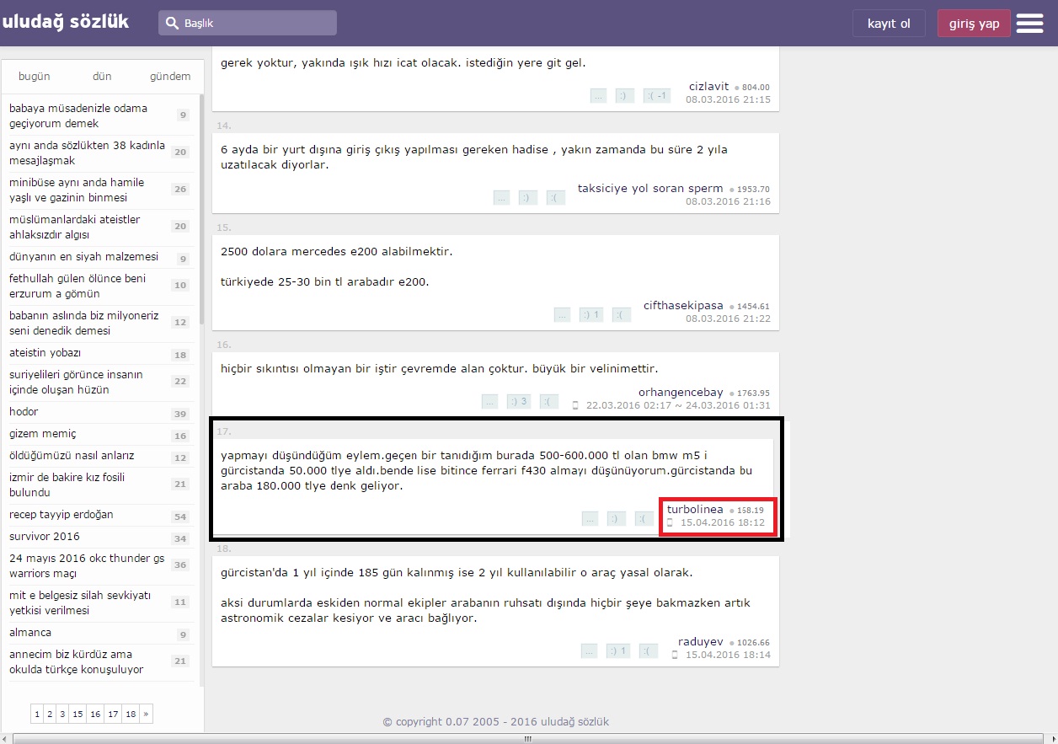Image resolution: width=1058 pixels, height=744 pixels.
Task: Click the giriş yap button
Action: pos(974,24)
